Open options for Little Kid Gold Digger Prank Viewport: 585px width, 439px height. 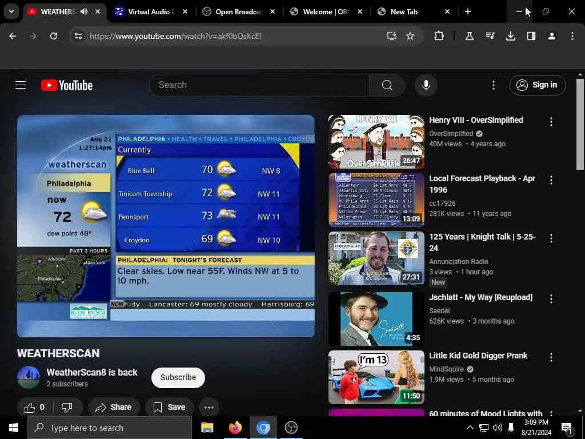[x=551, y=358]
